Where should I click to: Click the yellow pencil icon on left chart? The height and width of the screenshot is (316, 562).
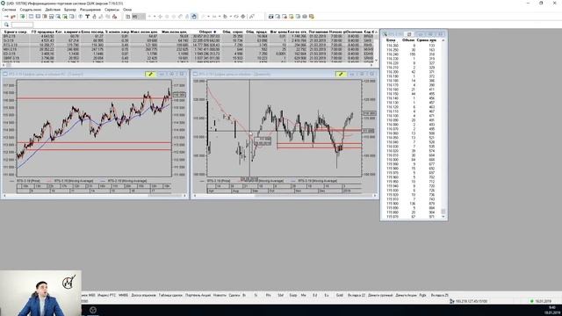click(150, 74)
